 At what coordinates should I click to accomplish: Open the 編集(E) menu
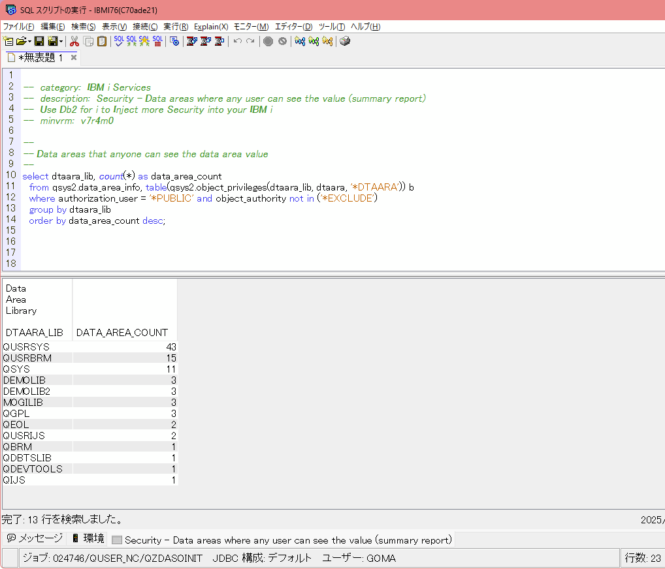[53, 27]
